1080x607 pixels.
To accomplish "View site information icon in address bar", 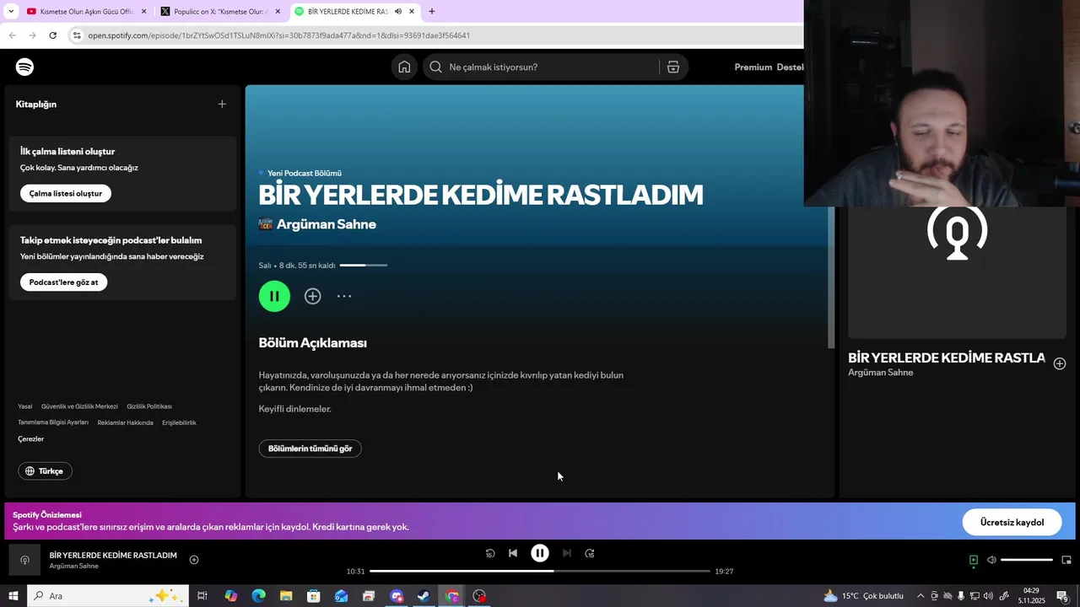I will (x=77, y=35).
